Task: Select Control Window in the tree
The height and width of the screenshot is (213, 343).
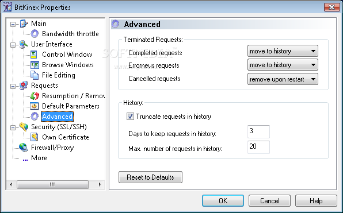Action: (x=67, y=55)
